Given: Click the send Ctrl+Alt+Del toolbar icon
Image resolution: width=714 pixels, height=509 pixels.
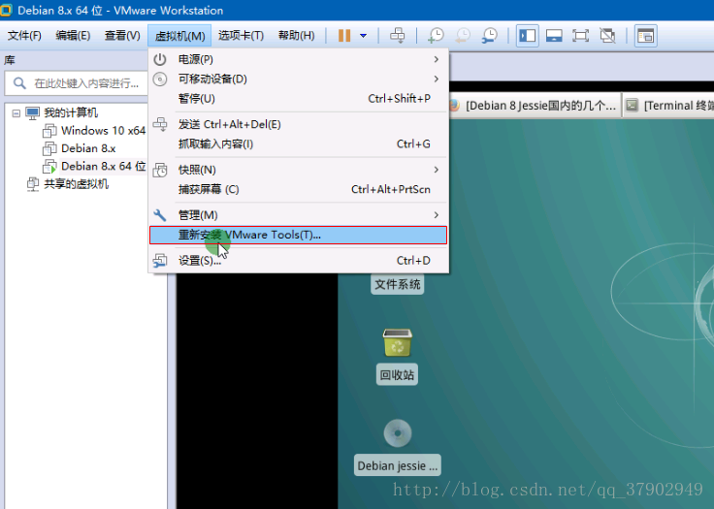Looking at the screenshot, I should pos(397,36).
